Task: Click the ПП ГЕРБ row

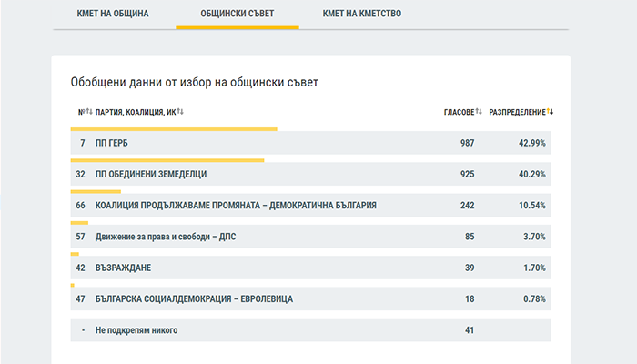Action: coord(310,143)
